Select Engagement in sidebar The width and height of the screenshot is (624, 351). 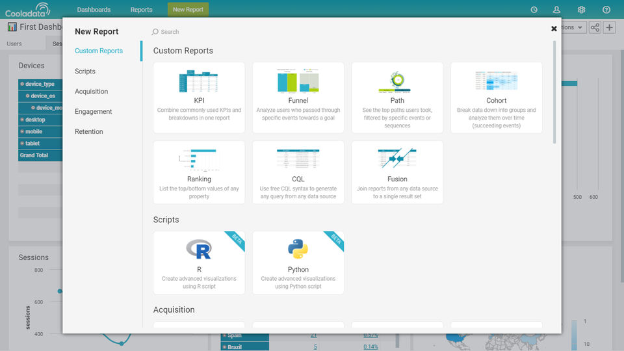[94, 111]
